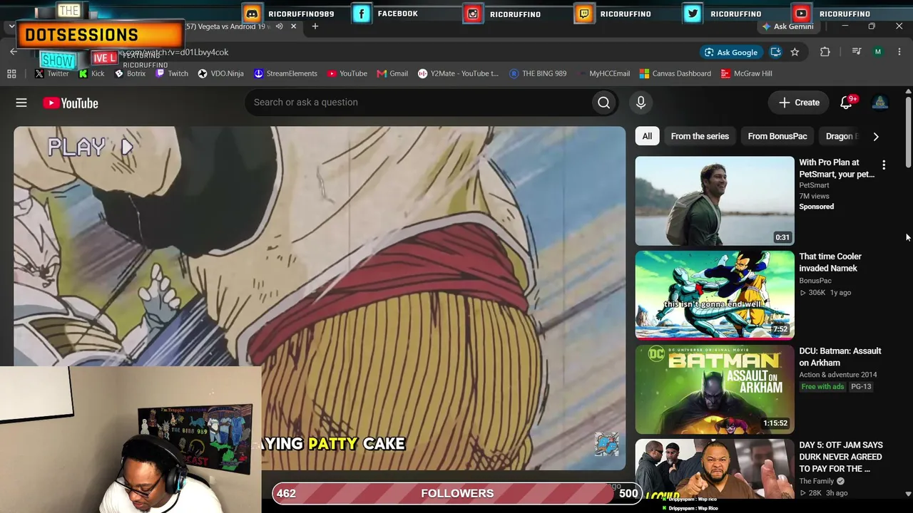
Task: Click the address bar URL
Action: tap(175, 52)
